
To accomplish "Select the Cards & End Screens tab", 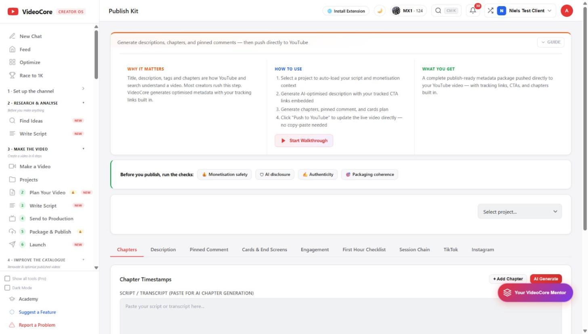I will coord(265,250).
